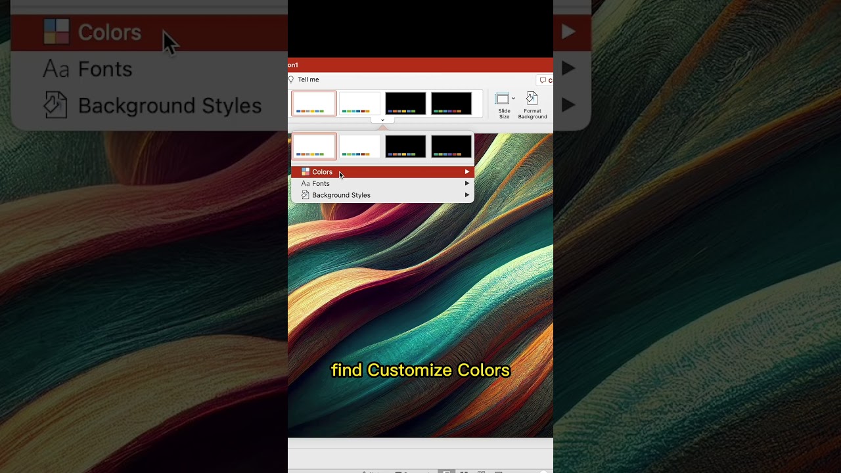Expand the Slide Size dropdown arrow
841x473 pixels.
[513, 99]
